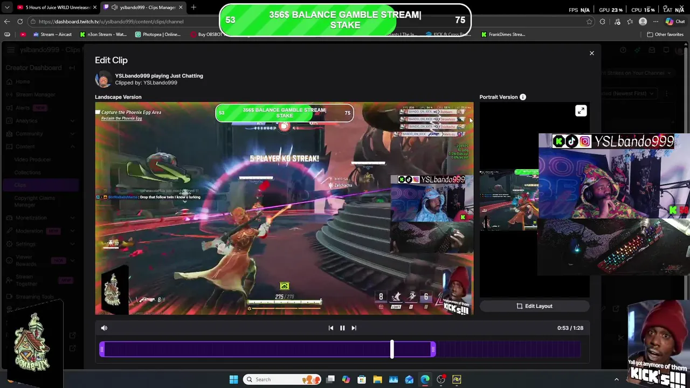Screen dimensions: 690x388
Task: Open File Explorer from taskbar
Action: [377, 379]
